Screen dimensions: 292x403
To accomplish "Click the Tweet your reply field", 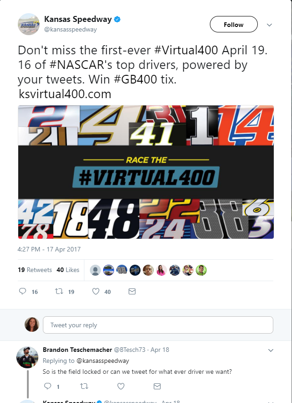I will [x=157, y=325].
